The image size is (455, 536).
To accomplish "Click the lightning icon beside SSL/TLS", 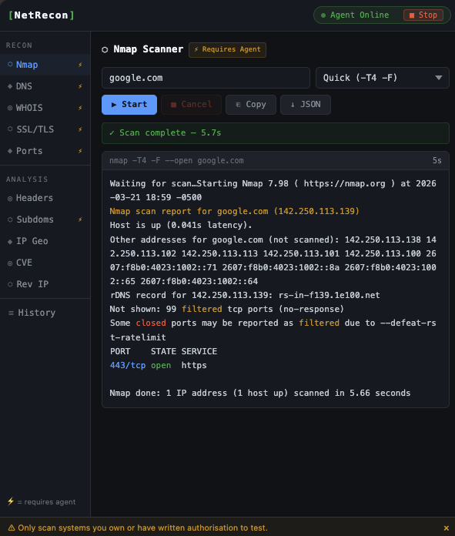I will 80,129.
